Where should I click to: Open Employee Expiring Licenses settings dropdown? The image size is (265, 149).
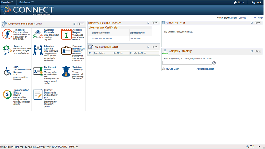(x=154, y=23)
